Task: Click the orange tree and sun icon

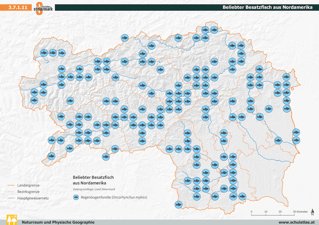Action: click(x=11, y=220)
